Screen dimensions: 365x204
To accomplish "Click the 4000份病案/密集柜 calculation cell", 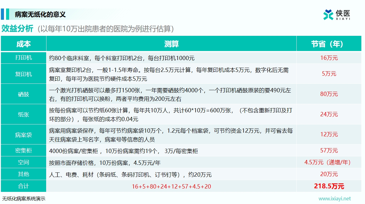I will pyautogui.click(x=171, y=151).
